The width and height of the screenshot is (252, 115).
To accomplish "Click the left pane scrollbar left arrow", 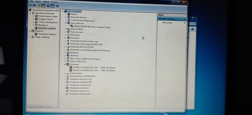I will pyautogui.click(x=28, y=106).
